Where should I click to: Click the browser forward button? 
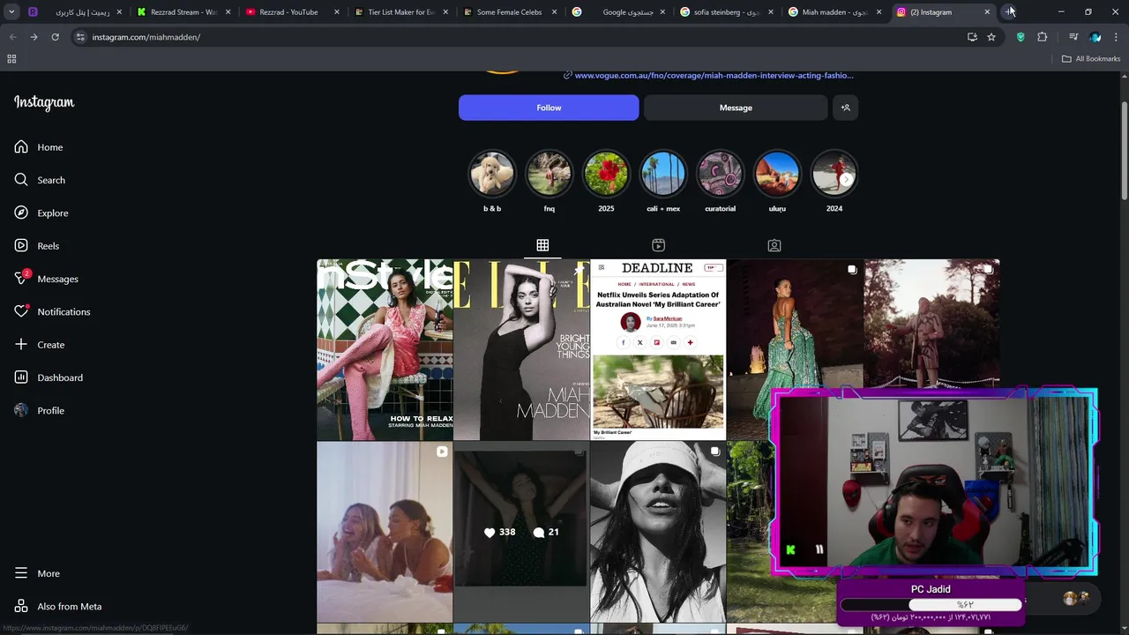tap(34, 37)
